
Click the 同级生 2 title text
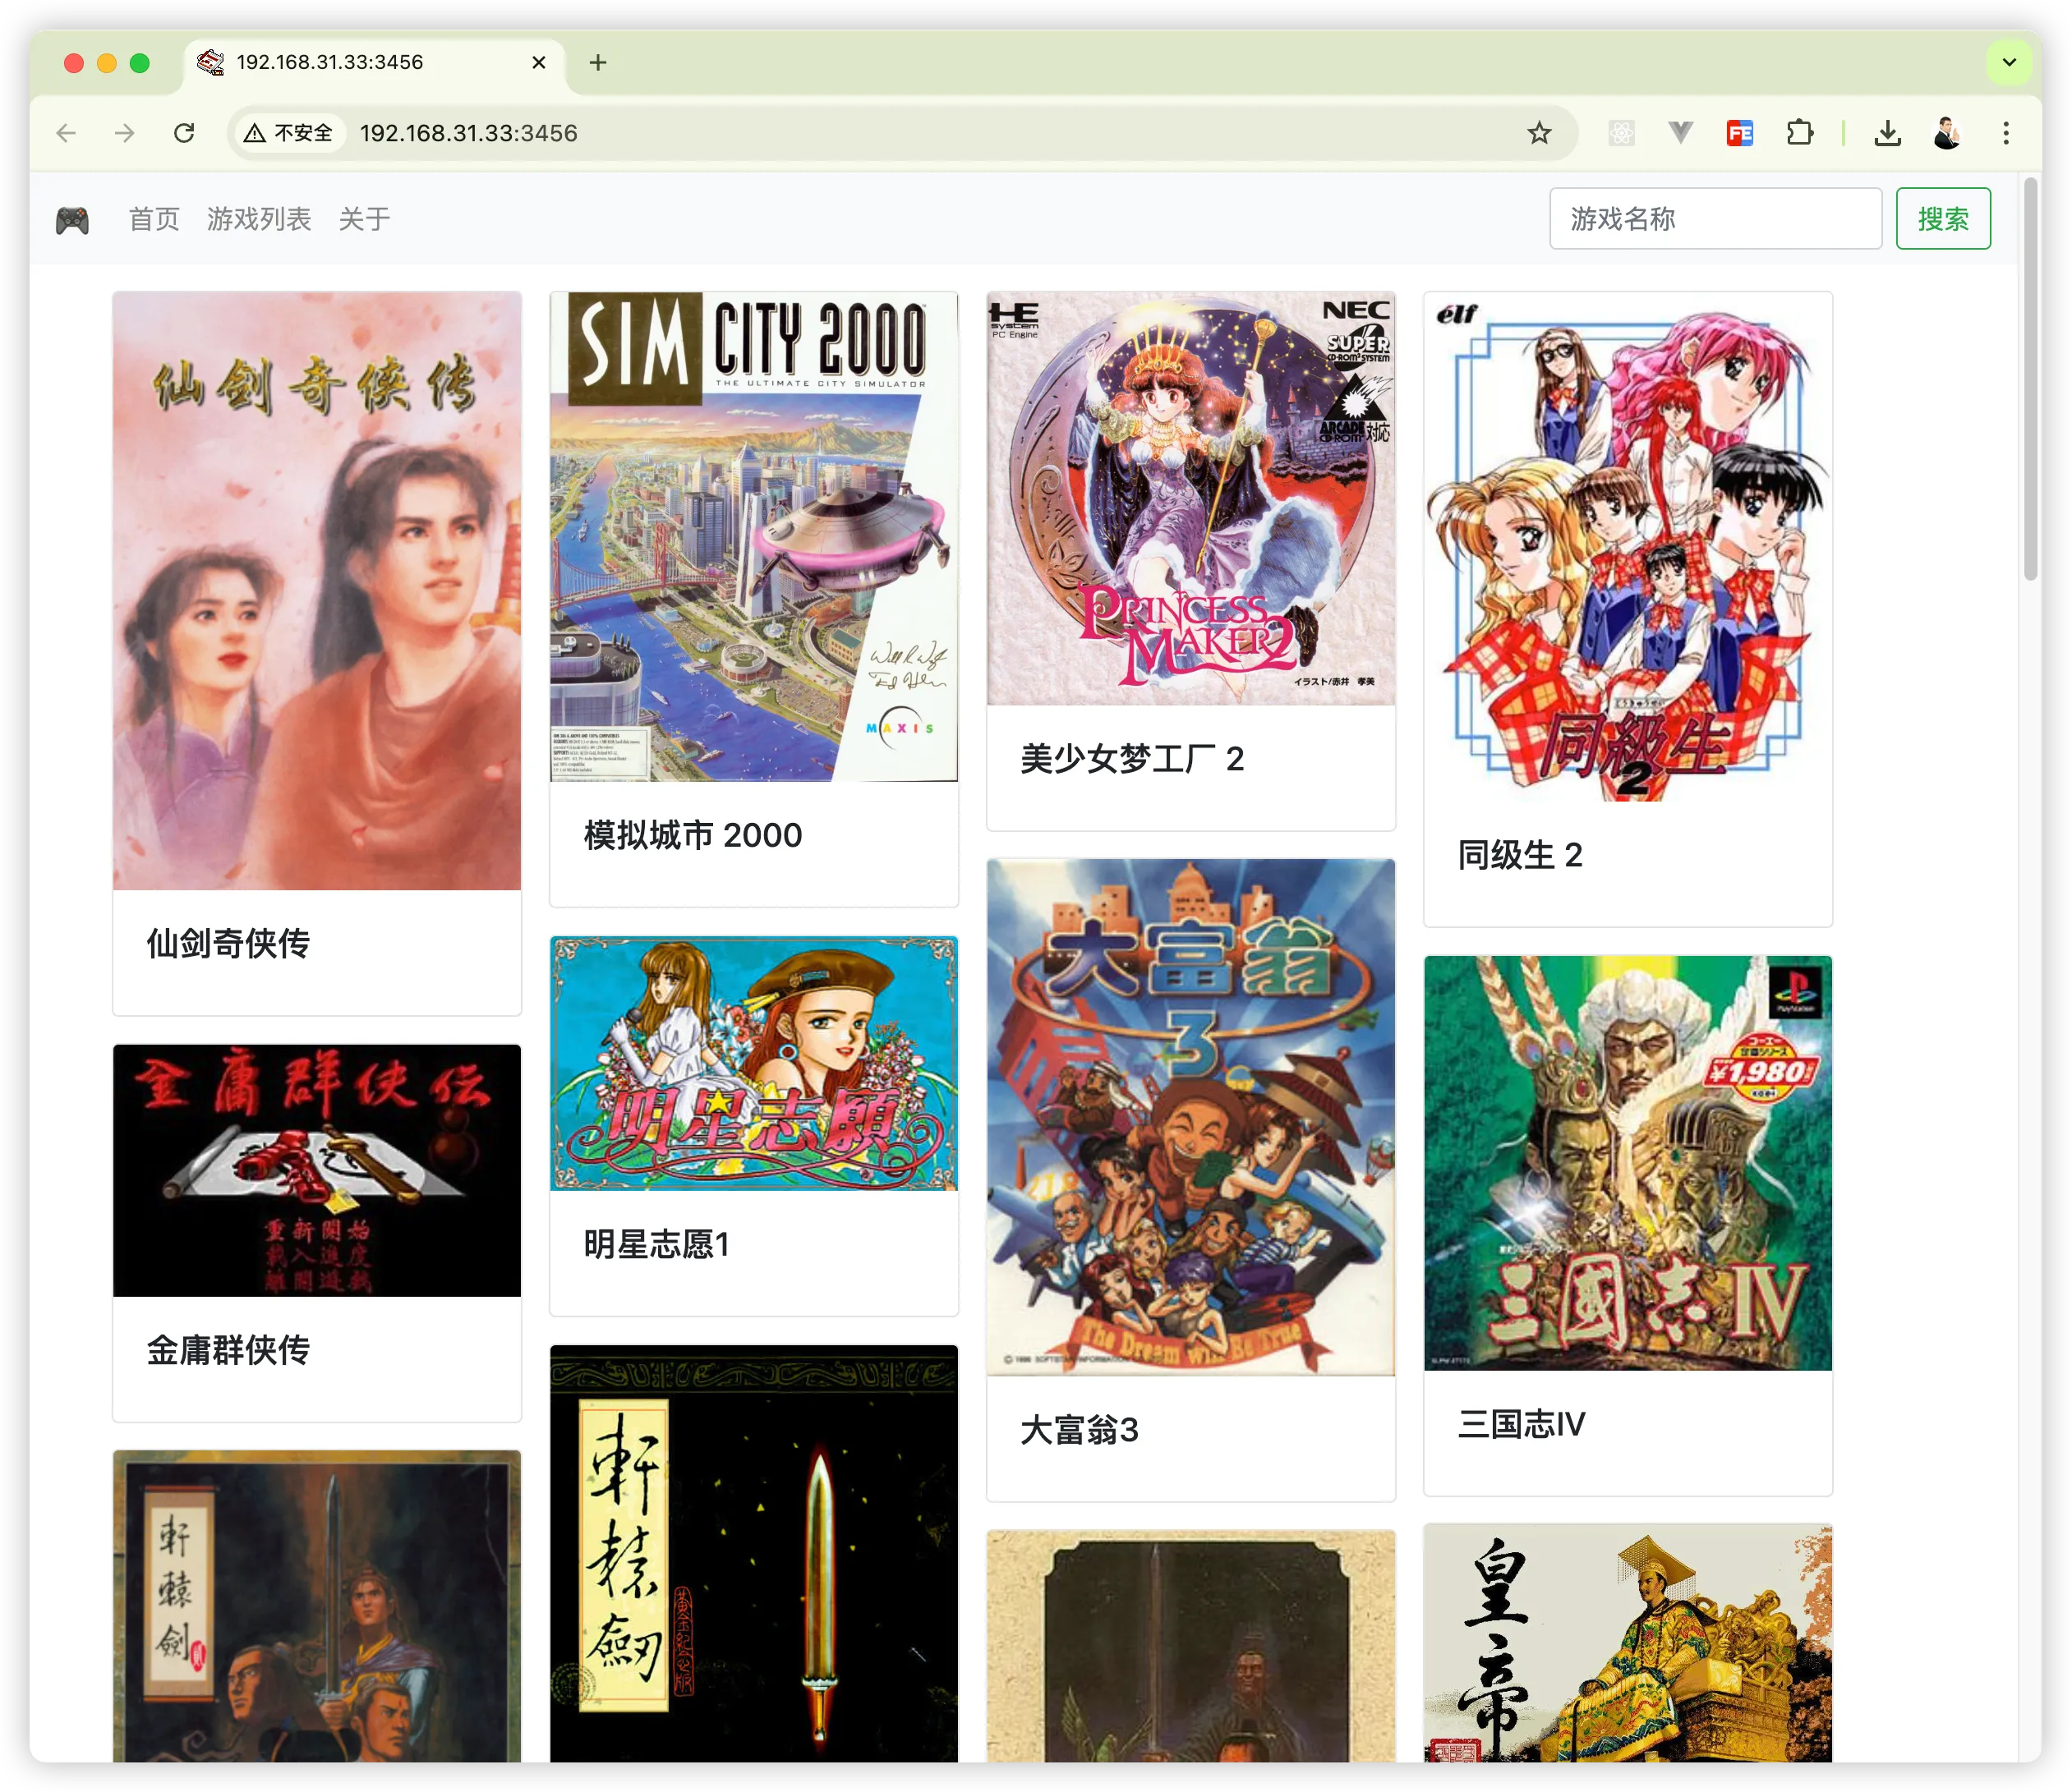[1520, 855]
